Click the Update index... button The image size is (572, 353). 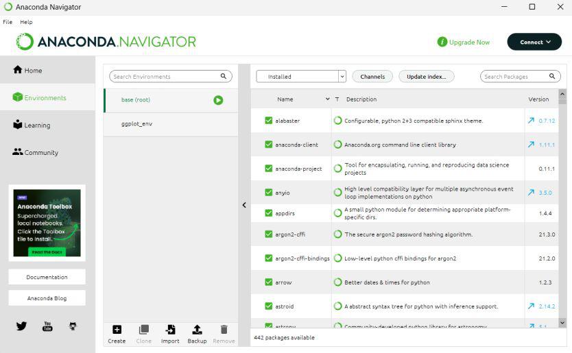[427, 76]
